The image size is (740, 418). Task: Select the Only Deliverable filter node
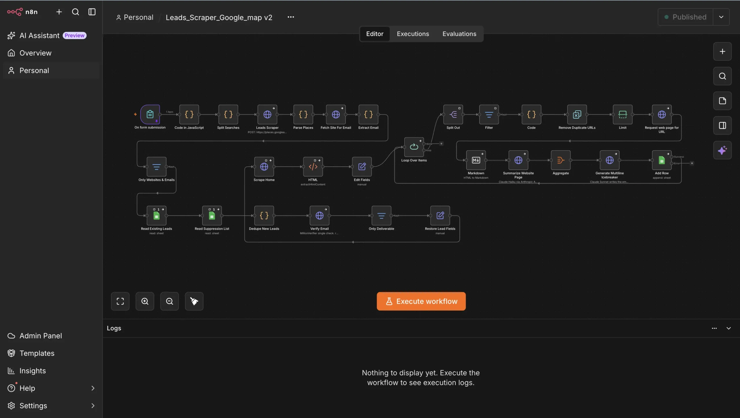[x=381, y=216]
